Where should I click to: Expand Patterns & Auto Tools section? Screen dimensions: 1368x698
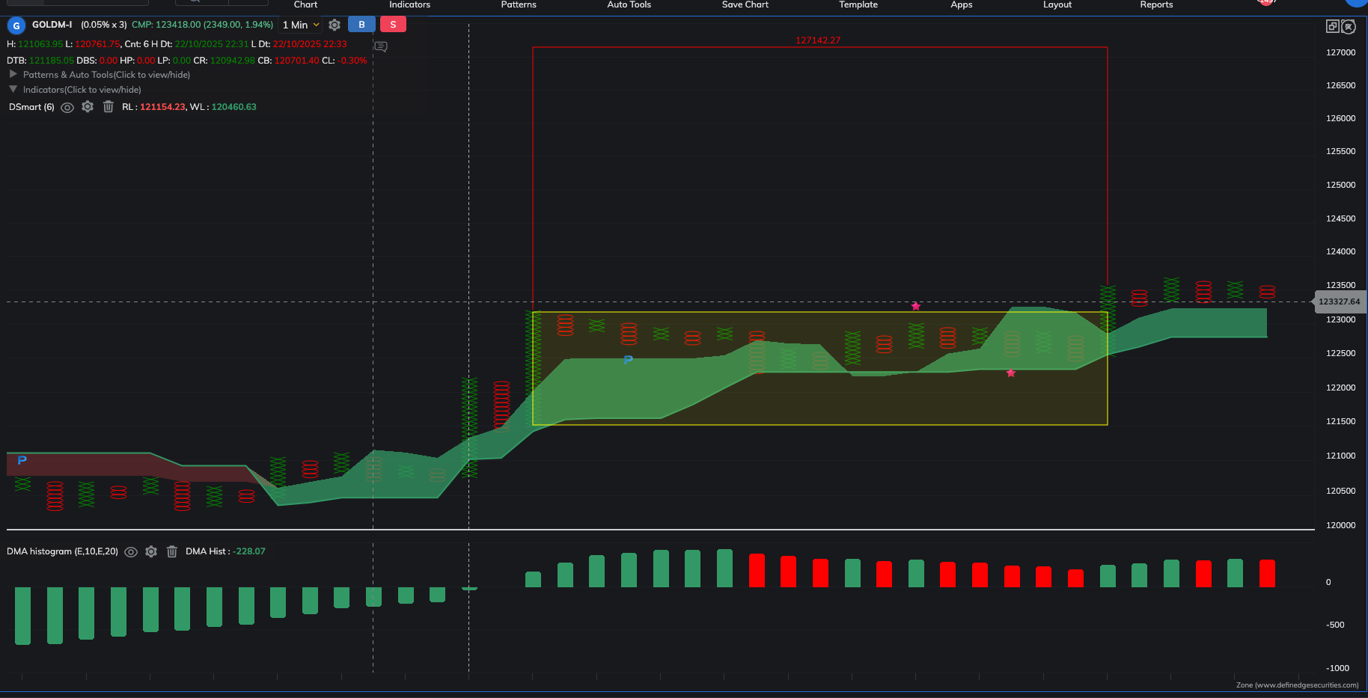13,74
